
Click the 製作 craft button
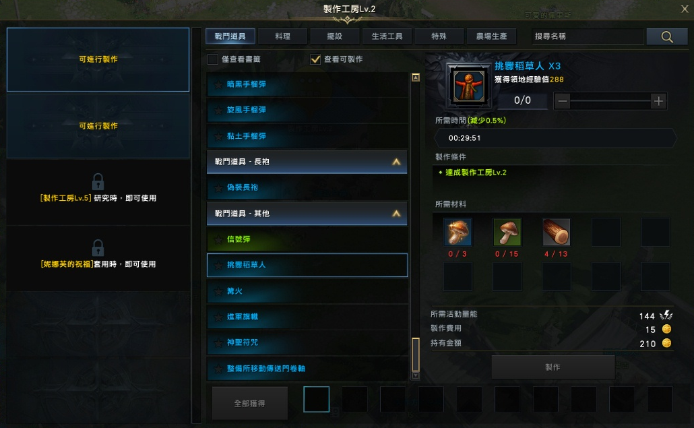[x=553, y=367]
